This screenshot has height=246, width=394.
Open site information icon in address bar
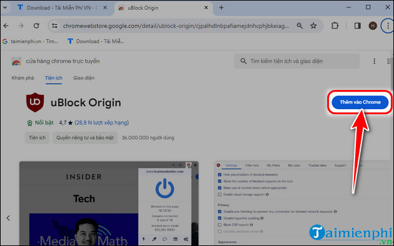[x=54, y=26]
